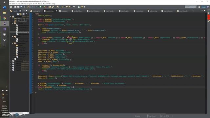Click Collapse All in Project Explorer
Viewport: 210px width, 118px height.
pos(18,14)
